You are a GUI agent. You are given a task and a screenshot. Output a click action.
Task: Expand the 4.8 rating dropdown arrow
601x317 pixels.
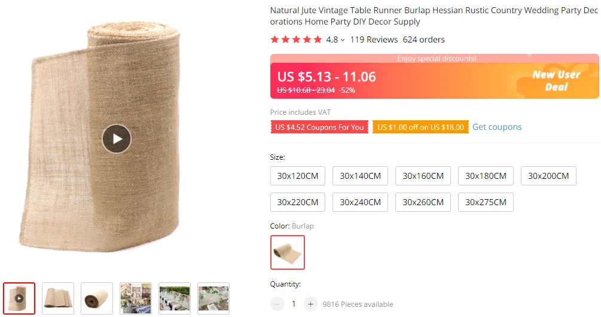(343, 40)
